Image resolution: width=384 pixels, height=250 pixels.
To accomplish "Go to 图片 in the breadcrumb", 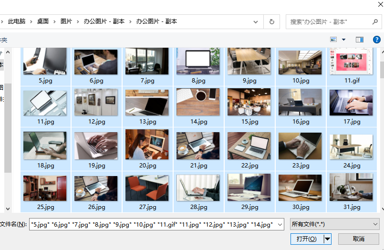I will 66,21.
